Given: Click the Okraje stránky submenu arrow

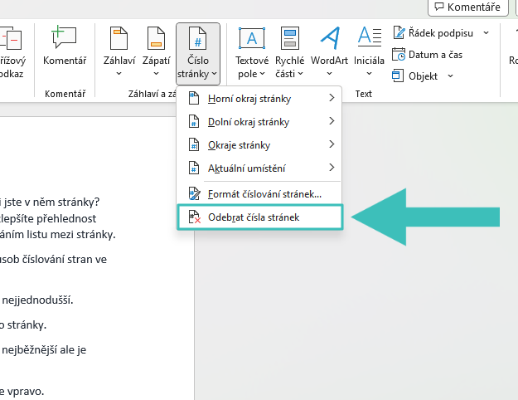Looking at the screenshot, I should [x=332, y=144].
